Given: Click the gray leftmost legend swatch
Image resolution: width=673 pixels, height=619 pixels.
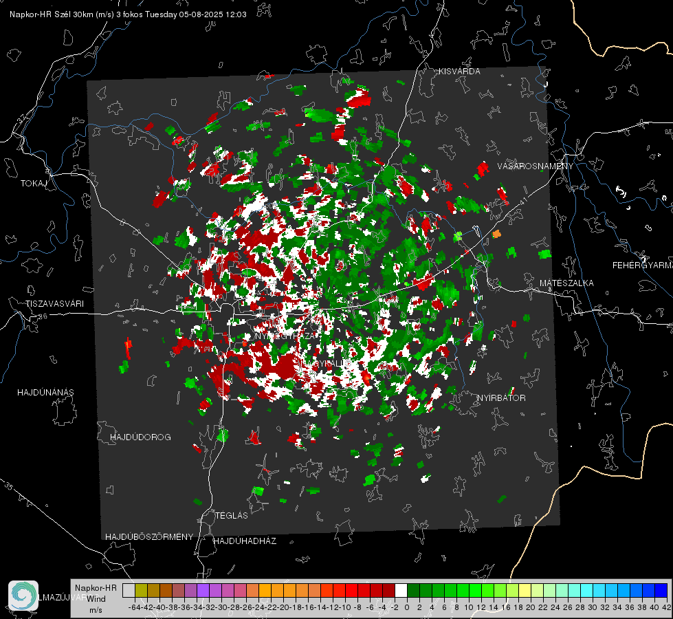Looking at the screenshot, I should (129, 590).
